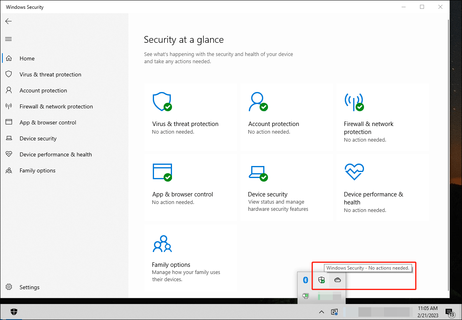
Task: Click the people icon beside Family options
Action: point(9,170)
